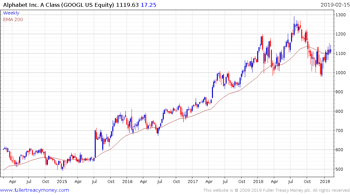
Task: Select the 2019 marker on time axis
Action: 325,181
